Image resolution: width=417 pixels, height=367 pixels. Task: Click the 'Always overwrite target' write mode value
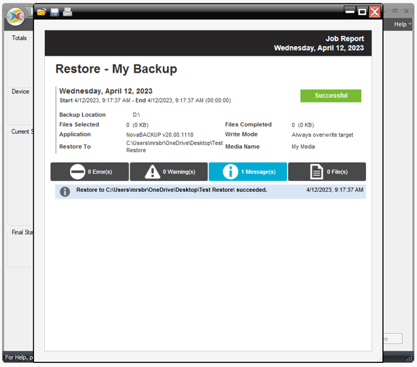coord(323,134)
